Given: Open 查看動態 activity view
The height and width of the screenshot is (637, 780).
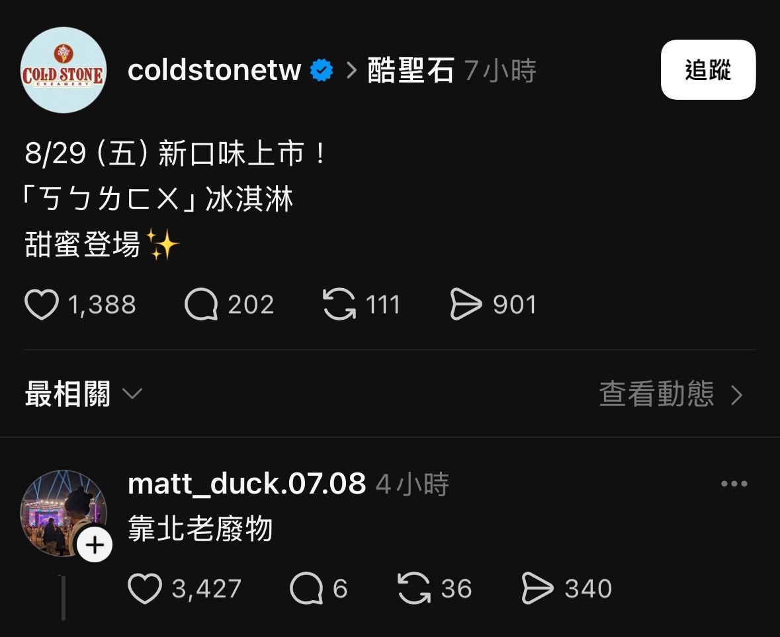Looking at the screenshot, I should (x=671, y=394).
